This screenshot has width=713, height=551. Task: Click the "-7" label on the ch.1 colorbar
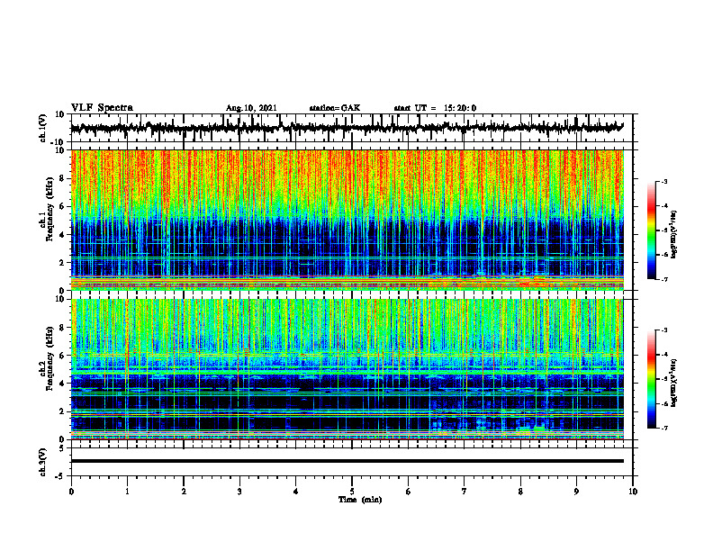click(664, 279)
